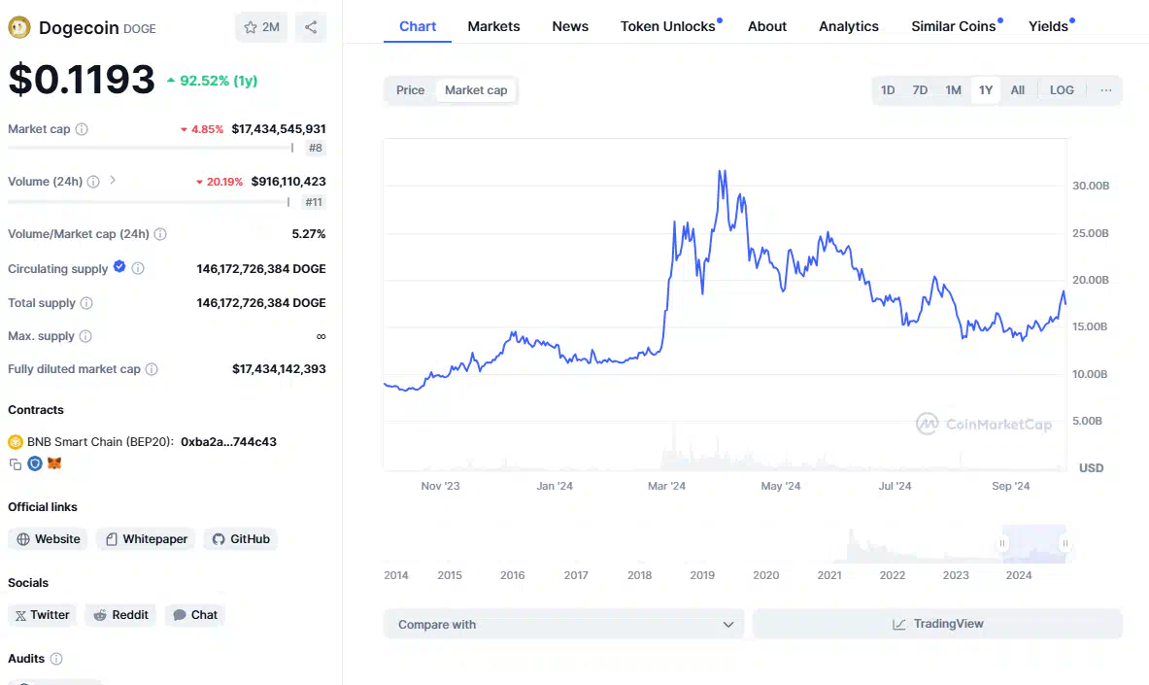
Task: Open the official Website link
Action: pyautogui.click(x=48, y=539)
